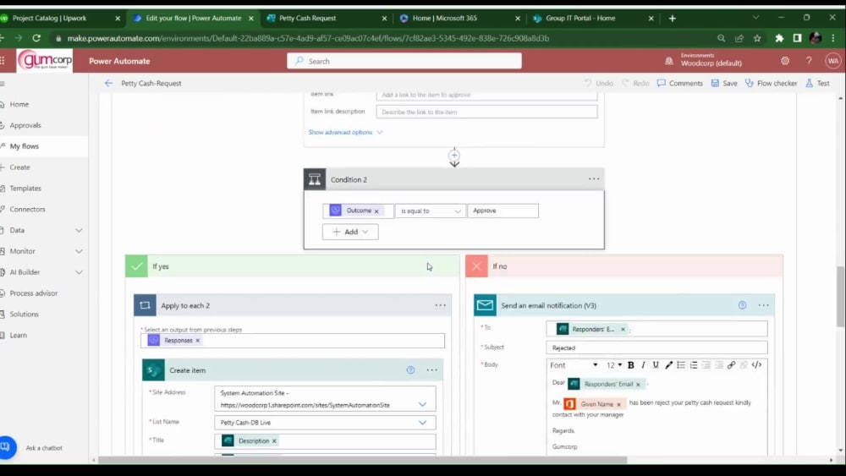This screenshot has width=846, height=476.
Task: Switch to Group IT Portal - Home tab
Action: [594, 18]
